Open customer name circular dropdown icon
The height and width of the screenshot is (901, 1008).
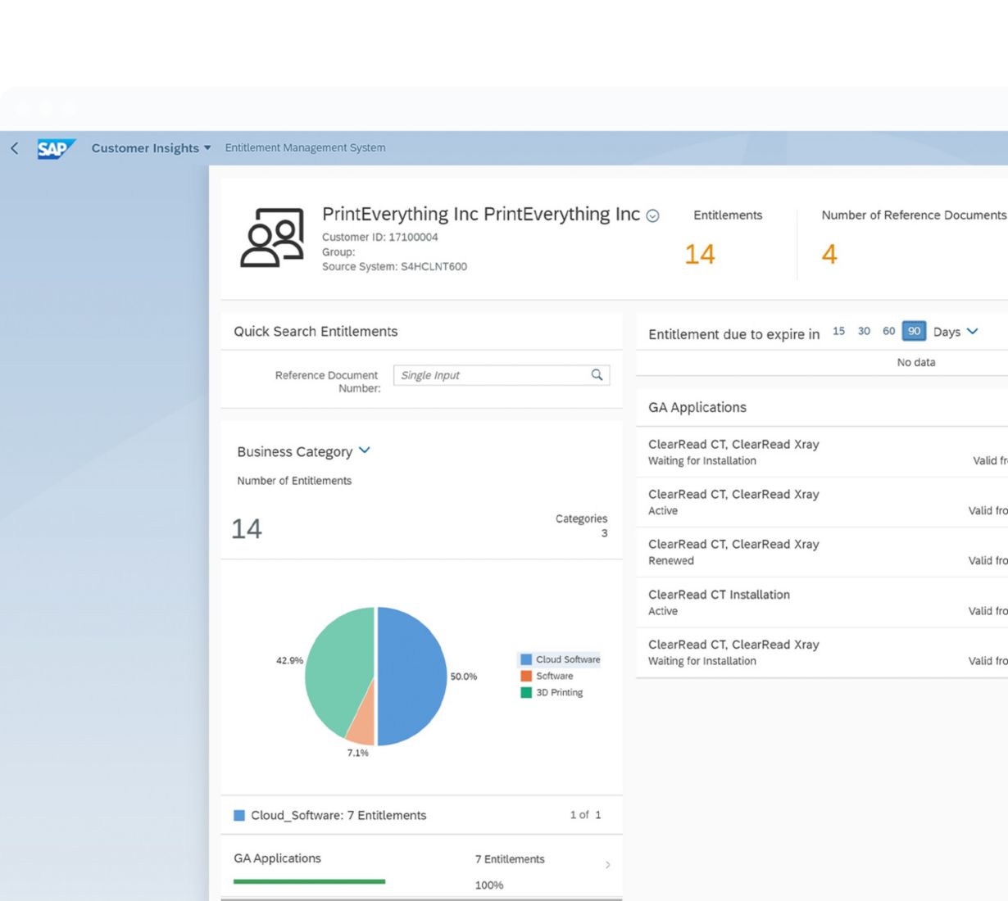coord(652,216)
